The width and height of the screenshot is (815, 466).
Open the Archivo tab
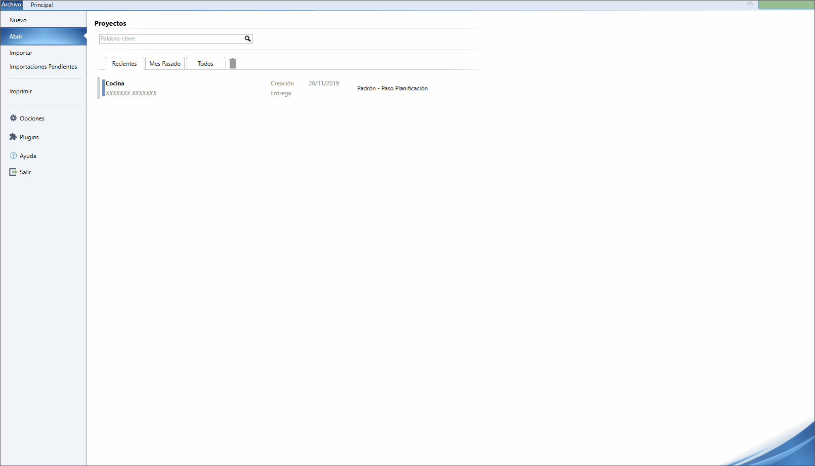coord(11,4)
